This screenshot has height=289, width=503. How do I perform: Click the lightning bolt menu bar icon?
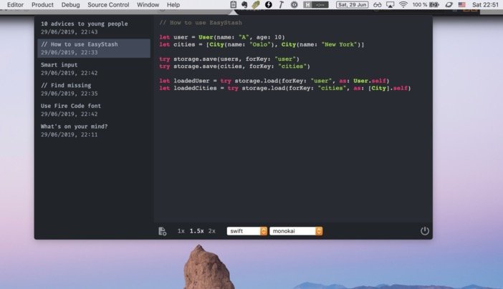[x=269, y=4]
